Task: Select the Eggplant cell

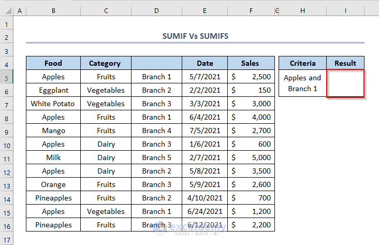Action: (x=53, y=90)
